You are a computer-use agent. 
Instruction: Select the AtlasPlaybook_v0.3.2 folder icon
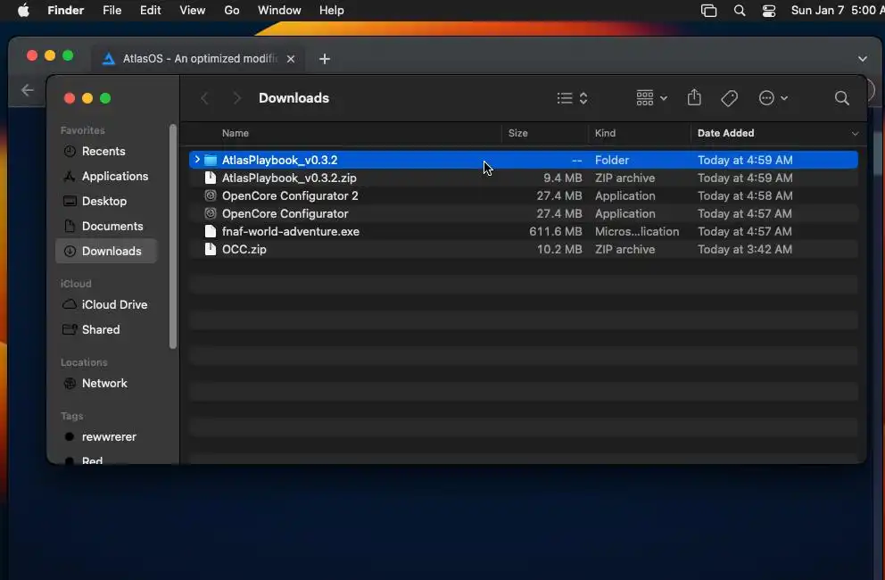tap(211, 161)
